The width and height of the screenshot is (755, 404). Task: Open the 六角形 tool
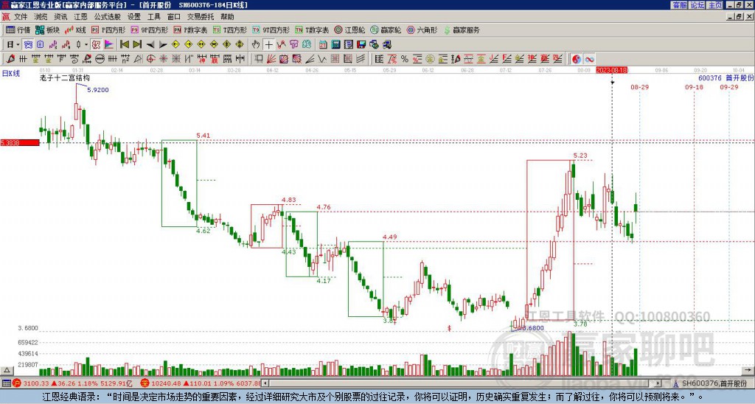click(422, 29)
